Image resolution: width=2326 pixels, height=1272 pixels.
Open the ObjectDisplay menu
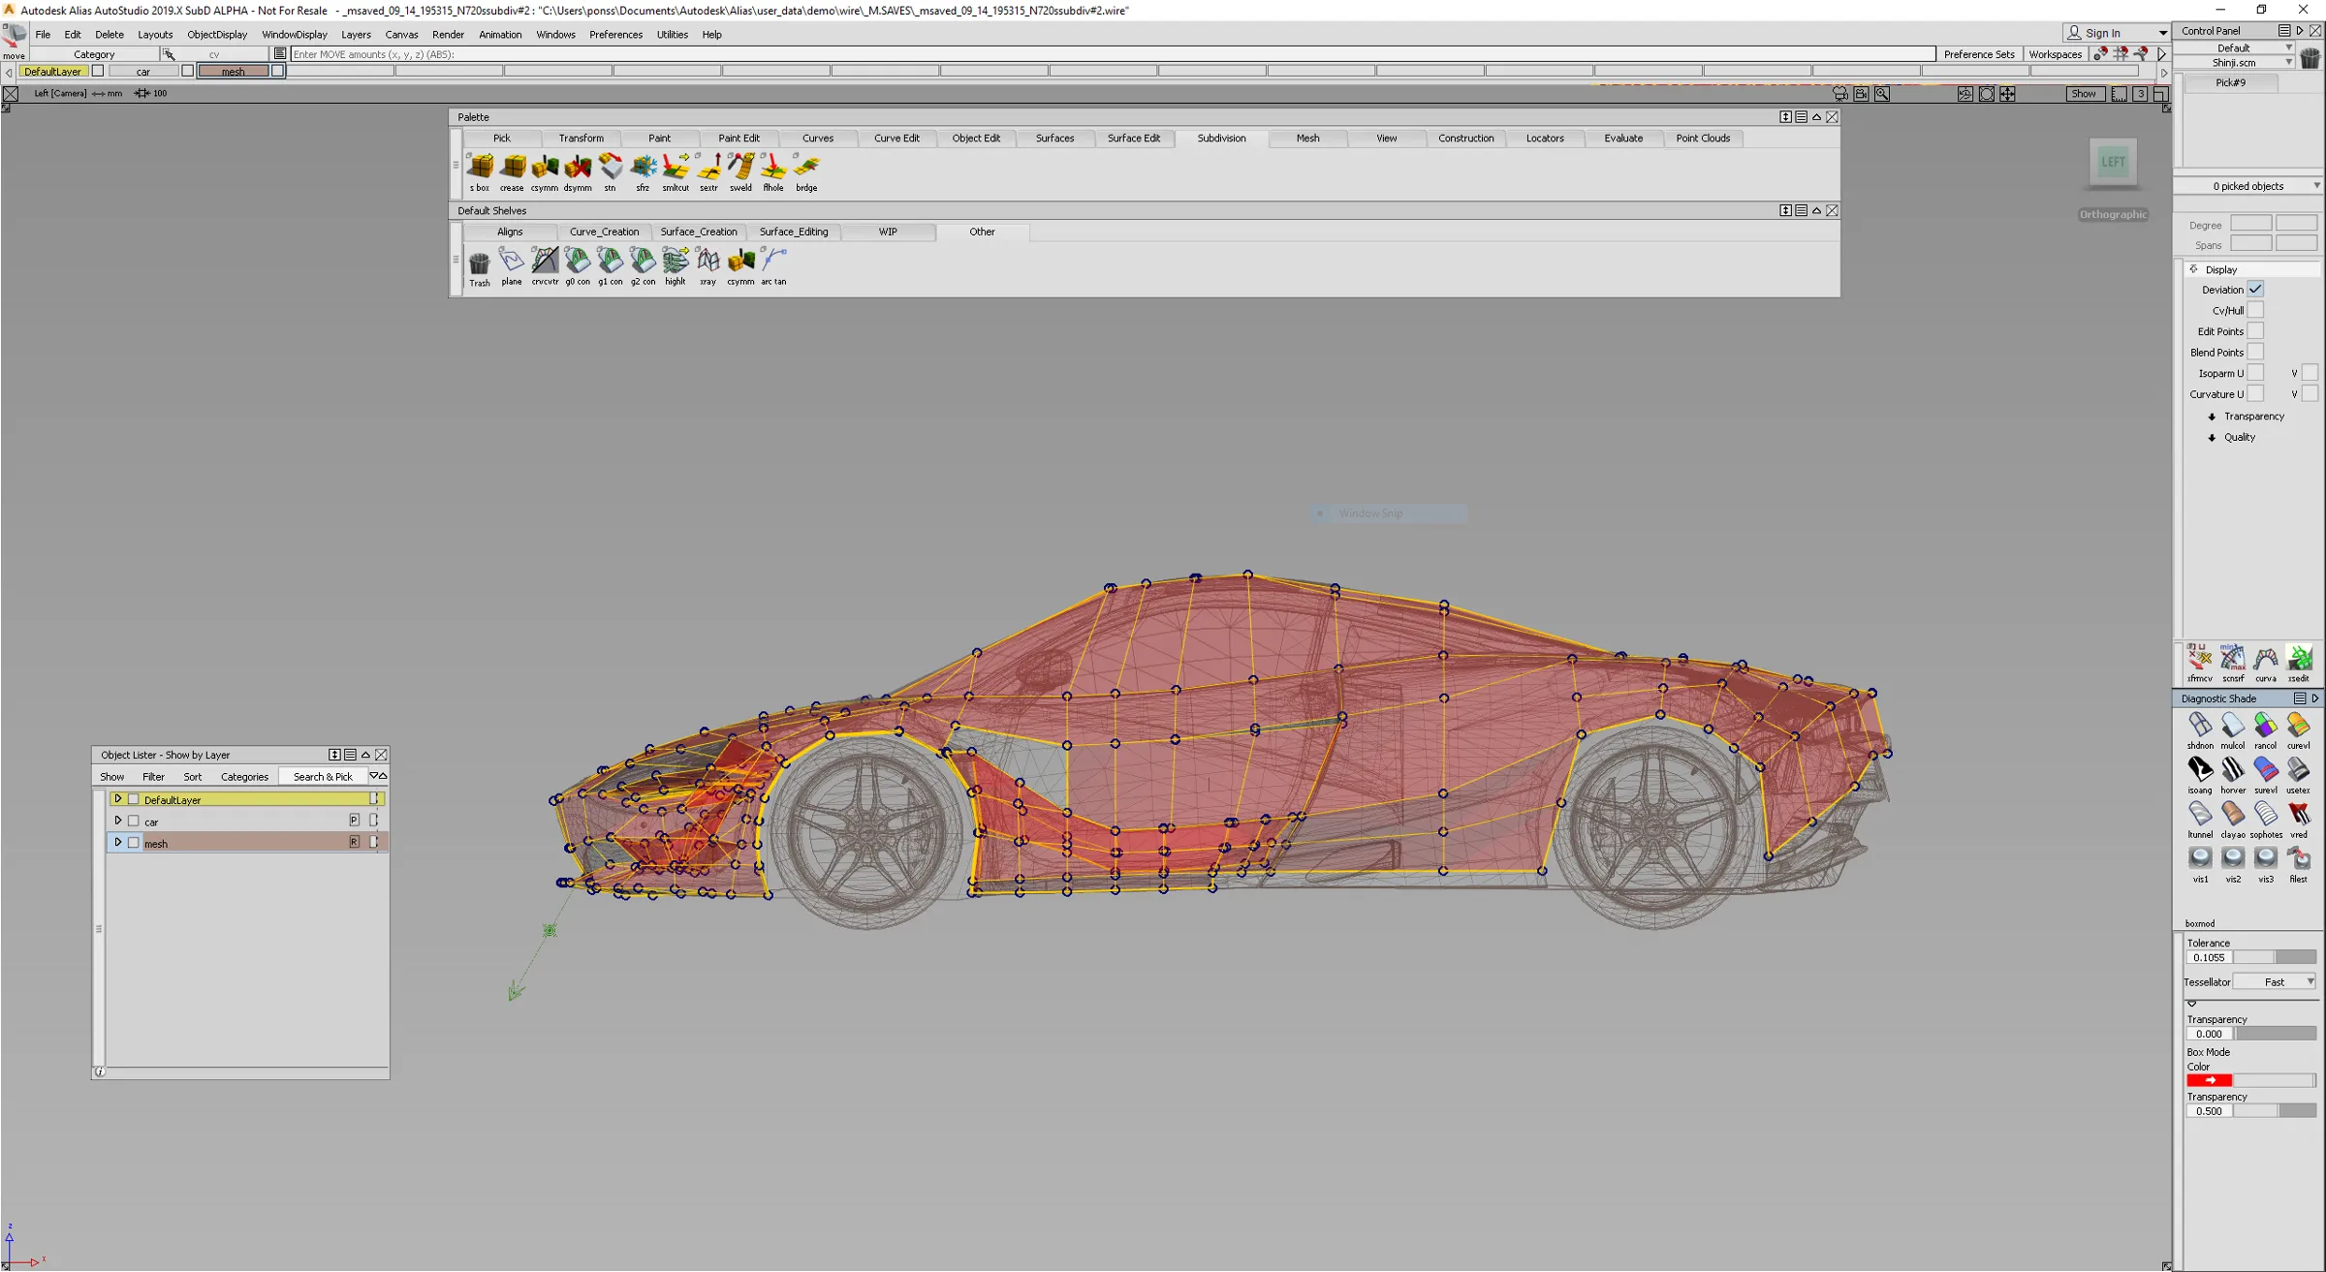click(217, 35)
